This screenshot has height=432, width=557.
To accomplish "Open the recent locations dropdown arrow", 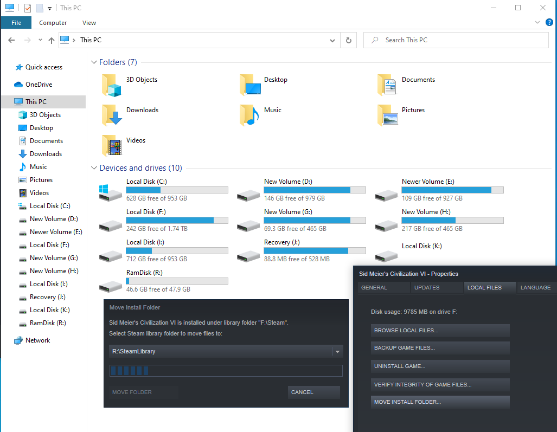I will [40, 40].
